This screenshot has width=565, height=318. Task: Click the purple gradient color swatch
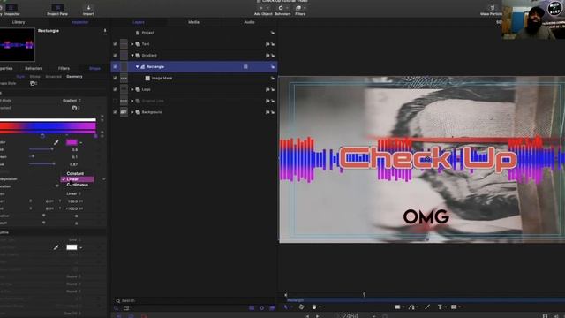pyautogui.click(x=72, y=143)
